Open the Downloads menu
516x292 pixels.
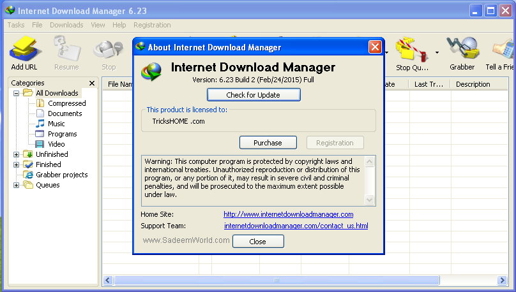click(x=66, y=25)
